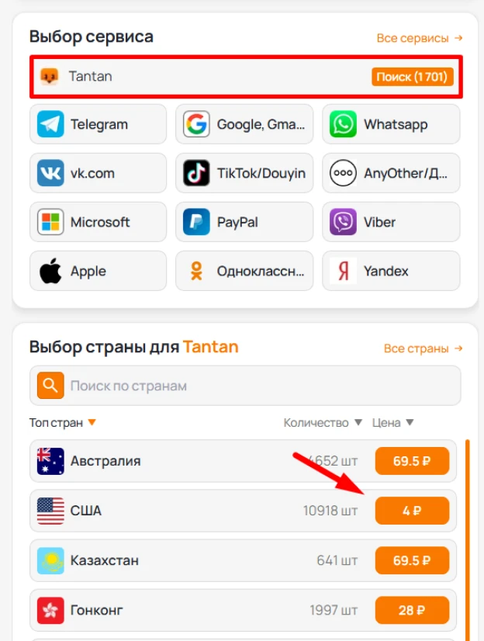This screenshot has width=484, height=641.
Task: Click the orange magnifier search icon
Action: coord(50,385)
